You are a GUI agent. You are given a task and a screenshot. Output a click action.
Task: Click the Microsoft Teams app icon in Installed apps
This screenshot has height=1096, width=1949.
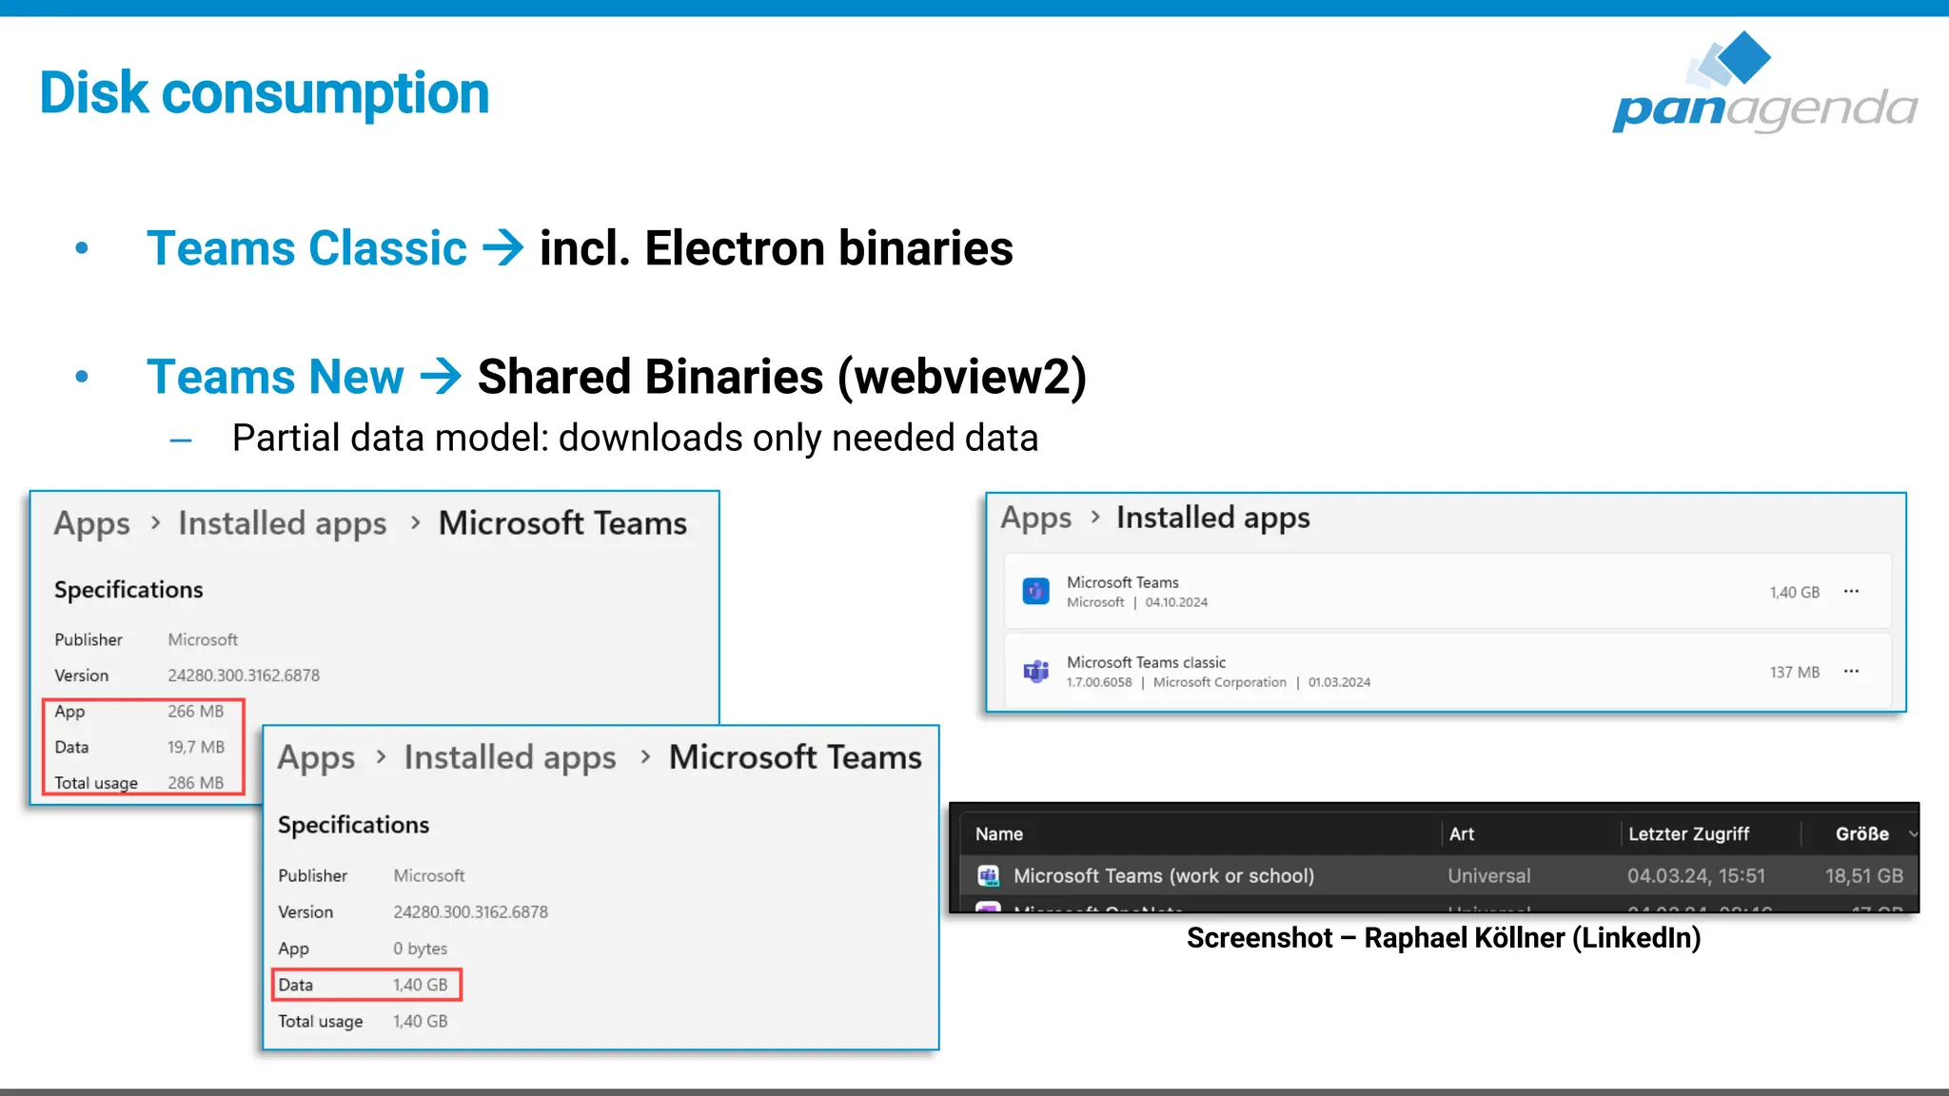[1035, 591]
